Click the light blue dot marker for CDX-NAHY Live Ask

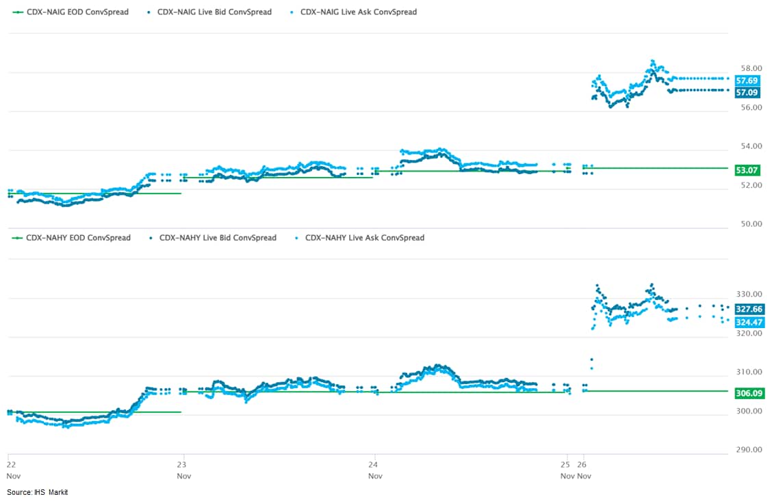[296, 238]
